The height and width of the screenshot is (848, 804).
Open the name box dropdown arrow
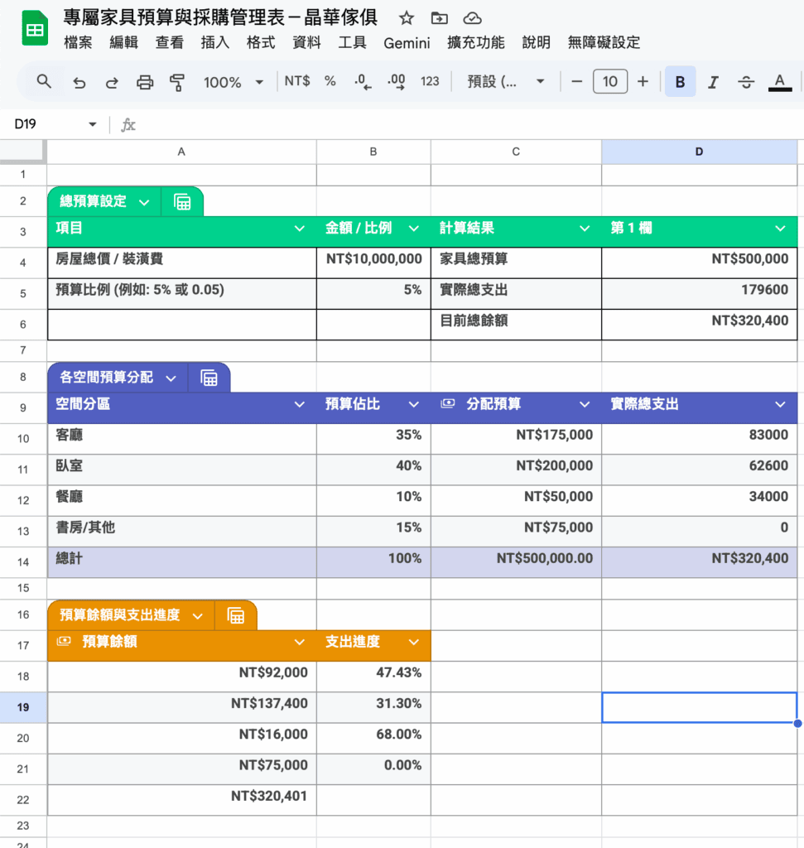pos(93,124)
